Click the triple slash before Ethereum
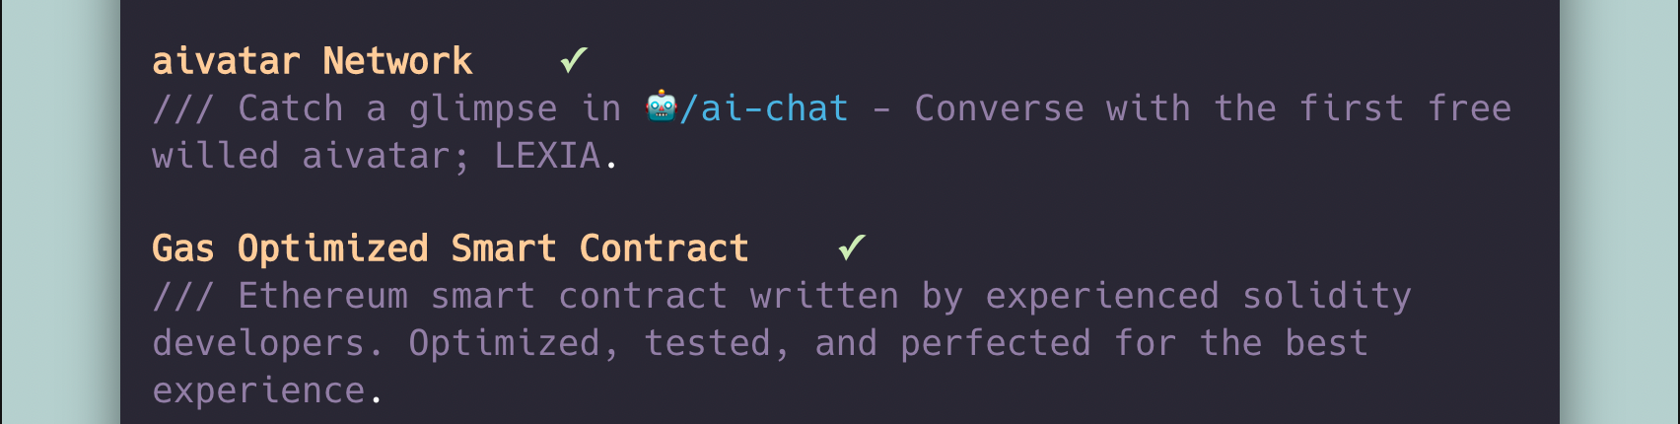Image resolution: width=1680 pixels, height=424 pixels. (183, 295)
